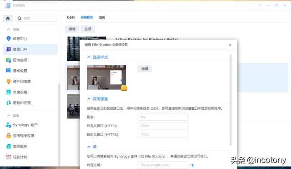291x169 pixels.
Task: Click the 编辑 button in the toolbar
Action: 72,29
